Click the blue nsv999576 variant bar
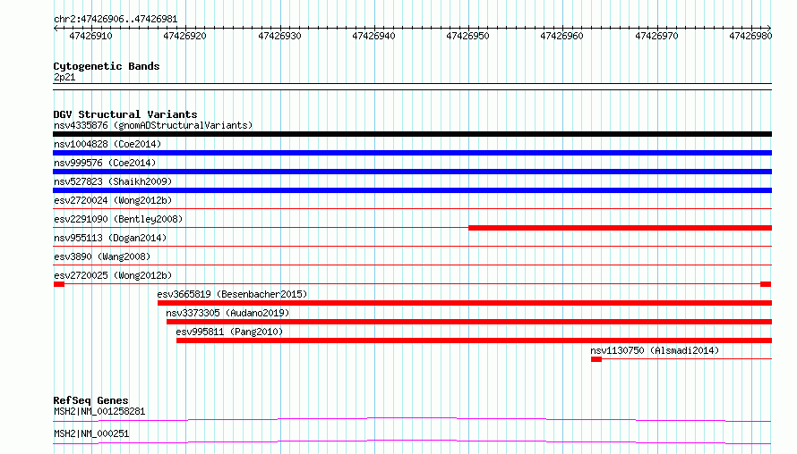Viewport: 797px width, 454px height. pyautogui.click(x=412, y=172)
